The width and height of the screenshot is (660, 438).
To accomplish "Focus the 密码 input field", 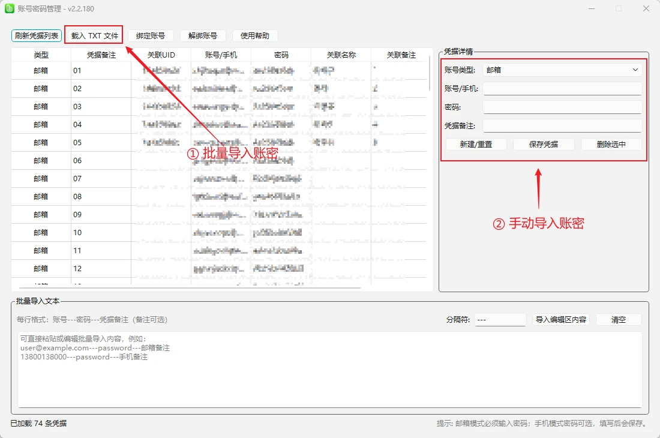I will click(x=562, y=107).
